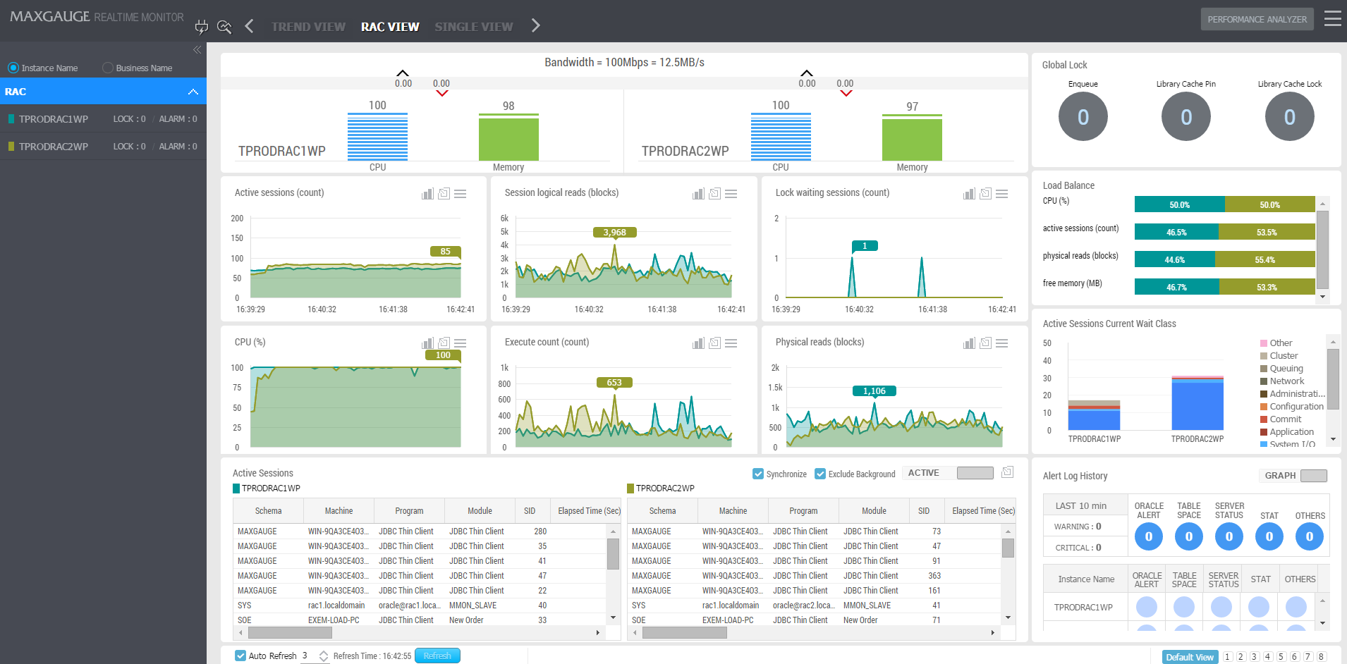Viewport: 1347px width, 664px height.
Task: Select Default View layout button
Action: click(x=1190, y=657)
